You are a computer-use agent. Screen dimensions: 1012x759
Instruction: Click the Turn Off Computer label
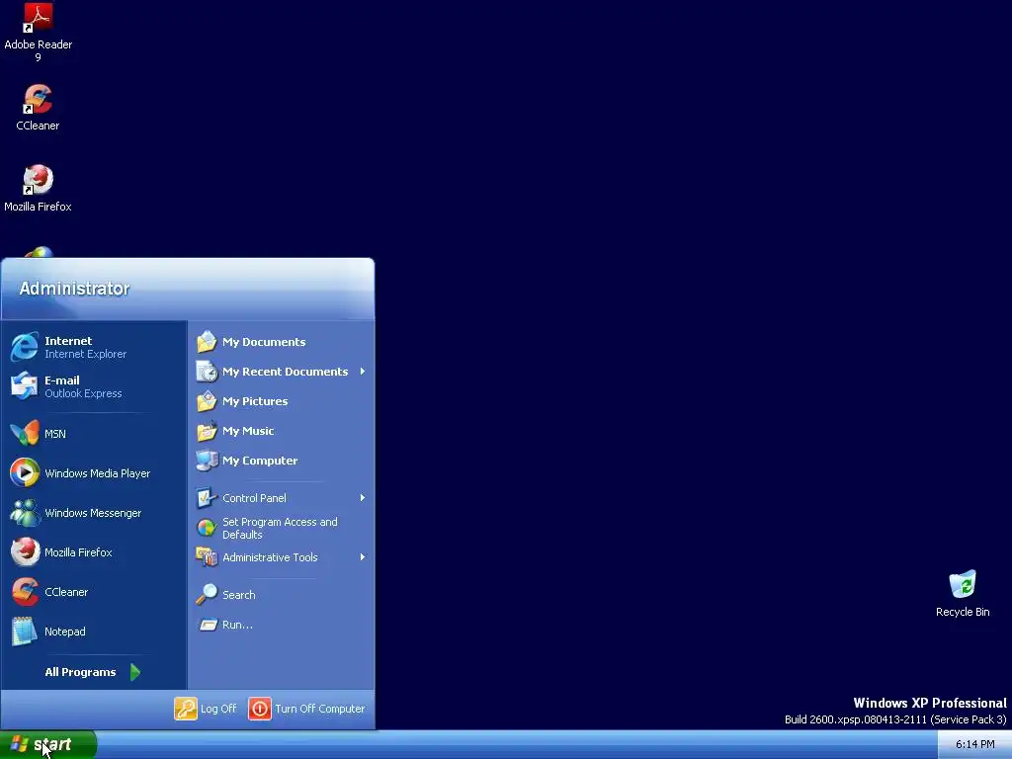tap(319, 708)
